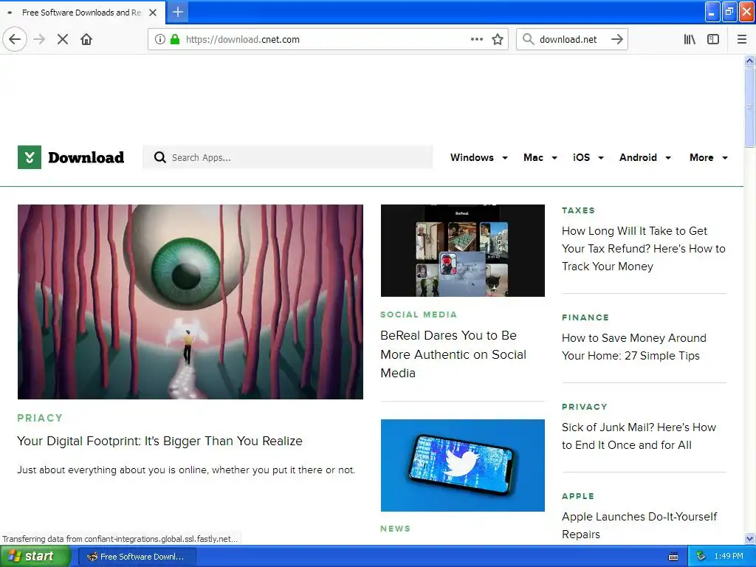This screenshot has height=567, width=756.
Task: Click the APPLE category label
Action: coord(577,496)
